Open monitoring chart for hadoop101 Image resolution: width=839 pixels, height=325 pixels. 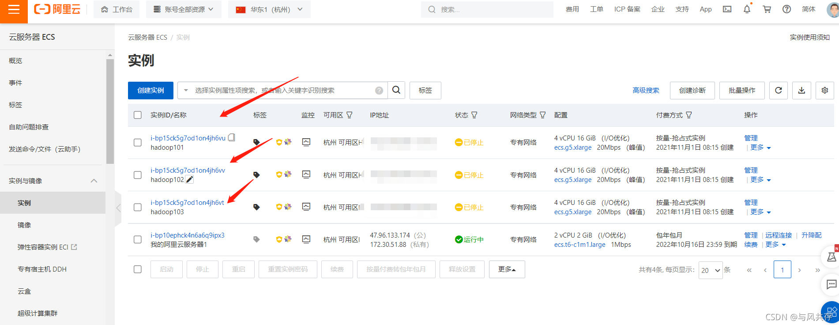(306, 142)
